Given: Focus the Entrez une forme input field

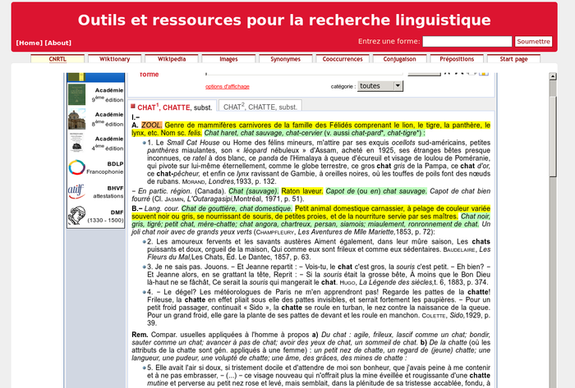Looking at the screenshot, I should [x=467, y=41].
